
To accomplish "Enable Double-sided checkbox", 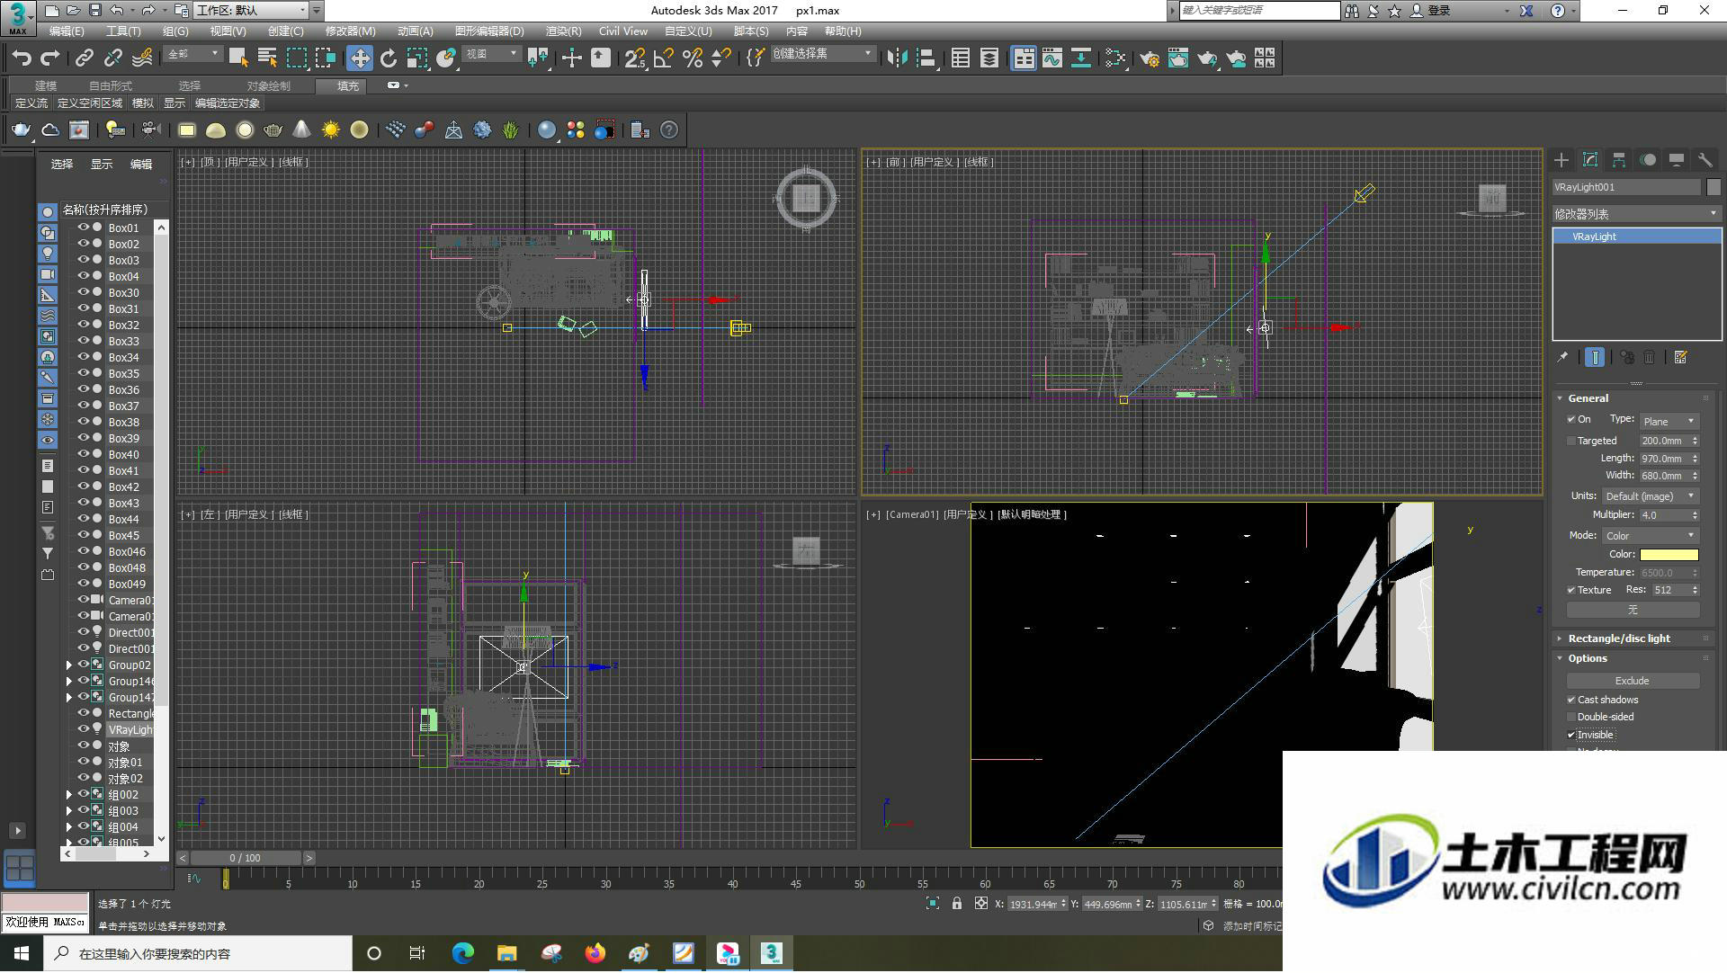I will (1571, 718).
